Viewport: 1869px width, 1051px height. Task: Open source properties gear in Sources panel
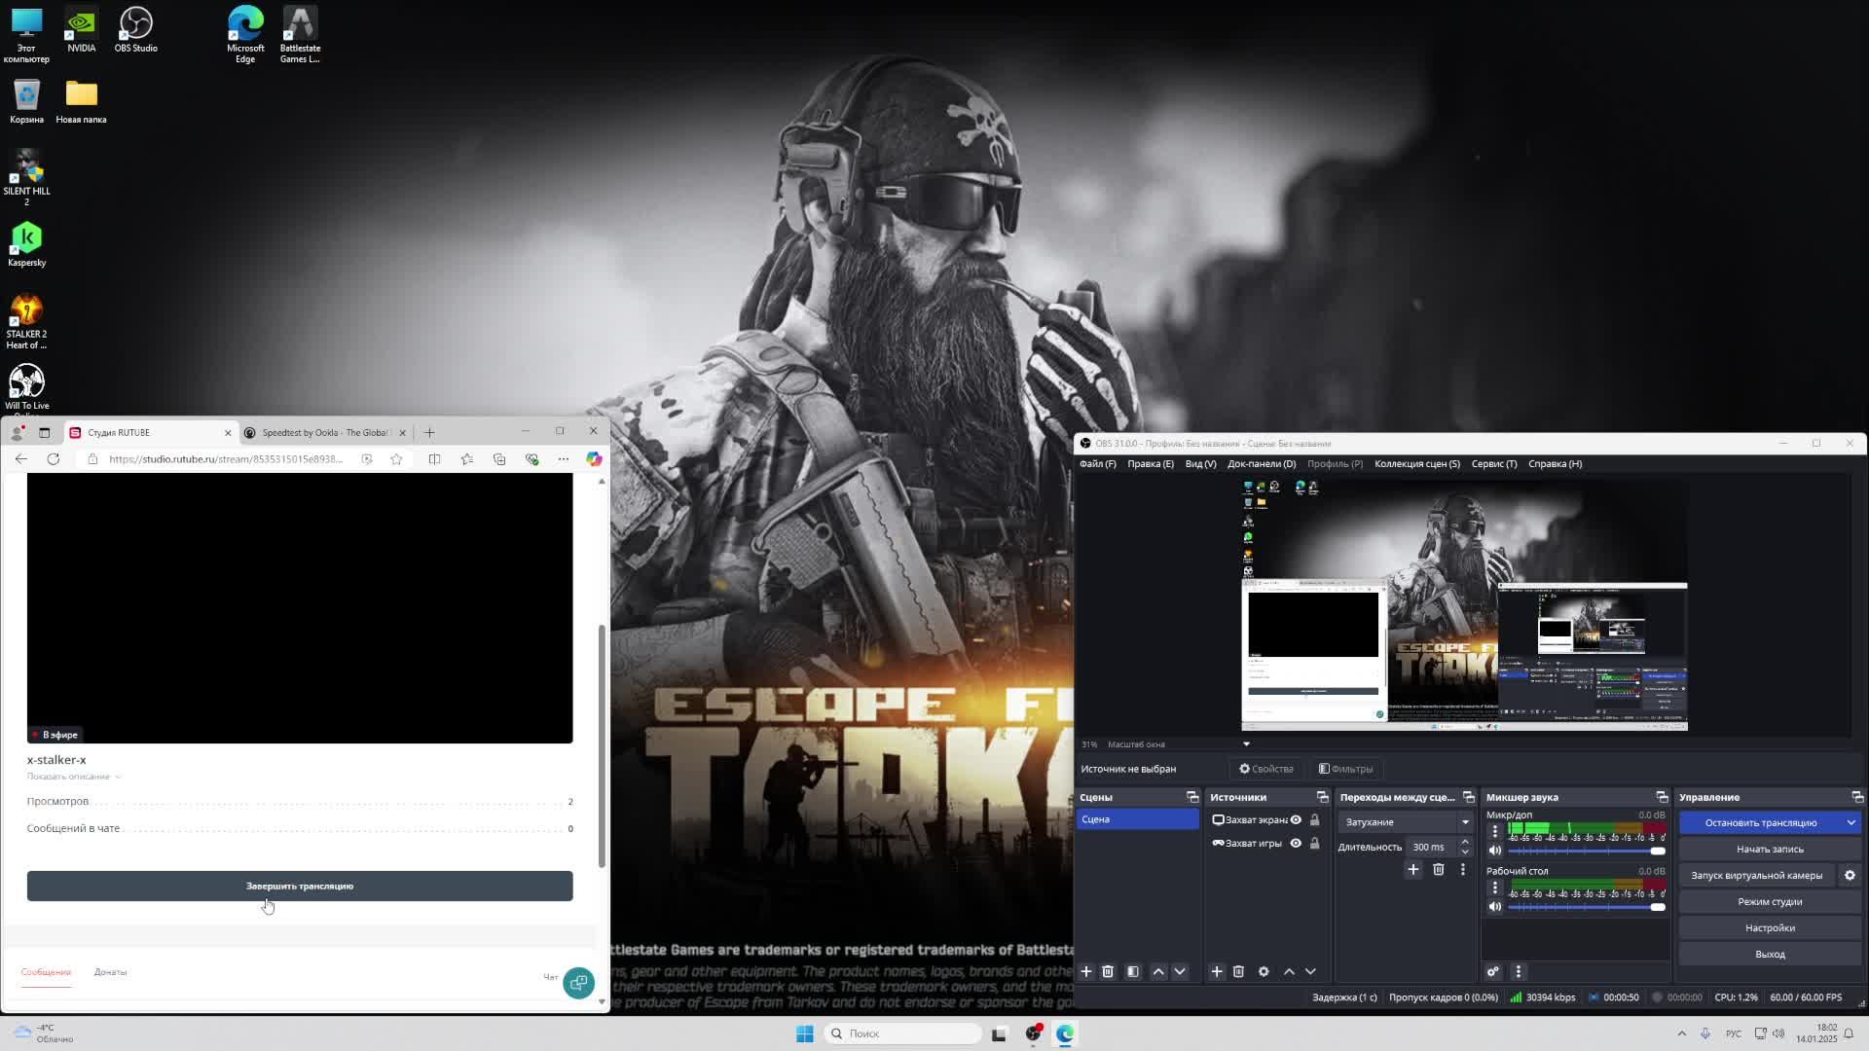1264,971
